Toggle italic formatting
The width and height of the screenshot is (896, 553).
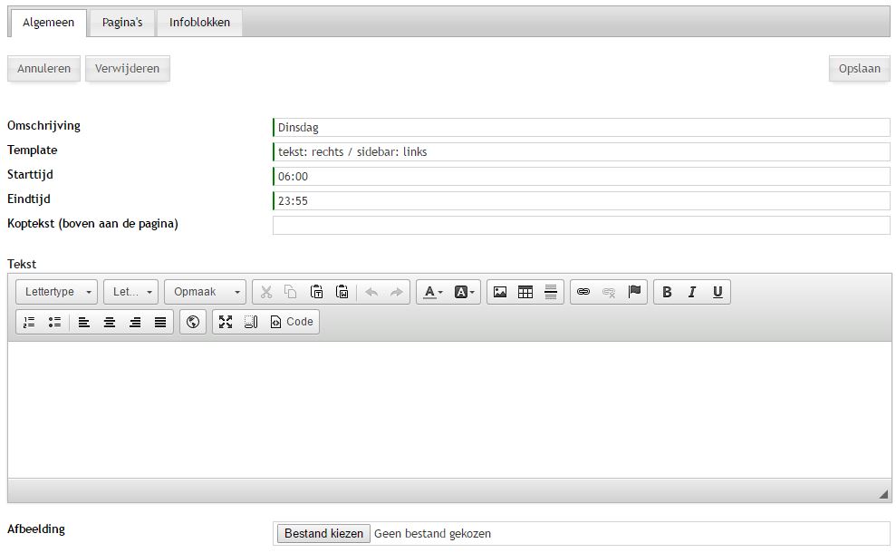click(692, 292)
